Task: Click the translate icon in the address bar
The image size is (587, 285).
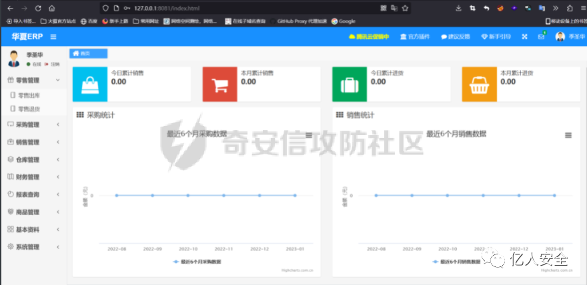Action: coord(394,8)
